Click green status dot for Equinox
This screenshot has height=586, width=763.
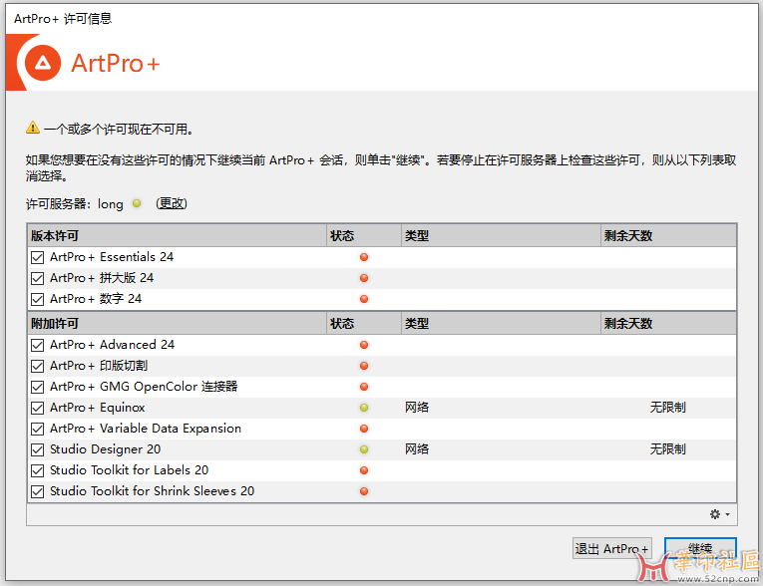click(x=363, y=408)
